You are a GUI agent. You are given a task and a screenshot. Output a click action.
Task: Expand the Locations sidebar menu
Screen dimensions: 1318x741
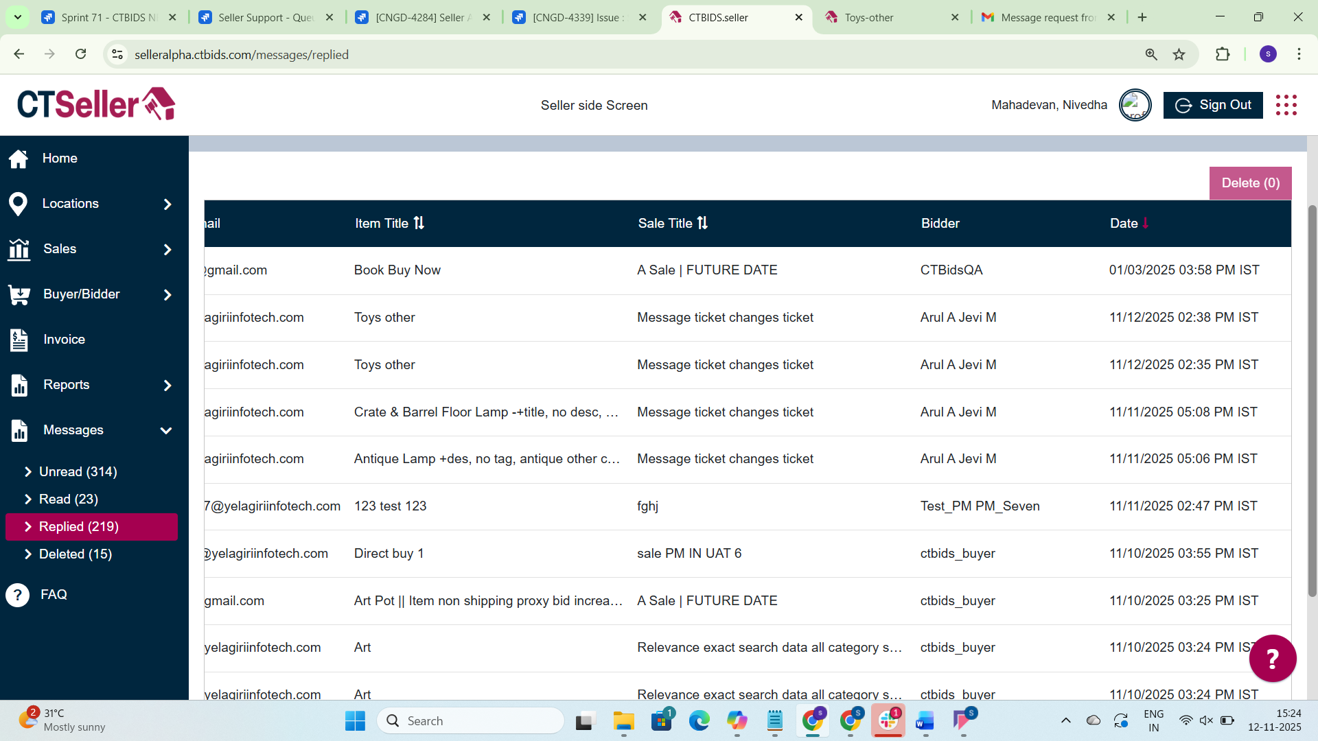pyautogui.click(x=167, y=204)
